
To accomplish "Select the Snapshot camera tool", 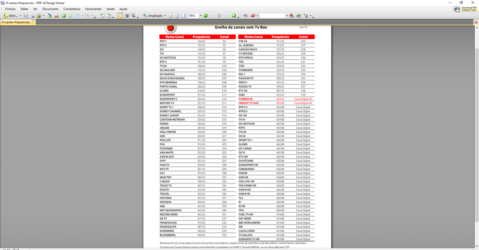I will click(127, 16).
